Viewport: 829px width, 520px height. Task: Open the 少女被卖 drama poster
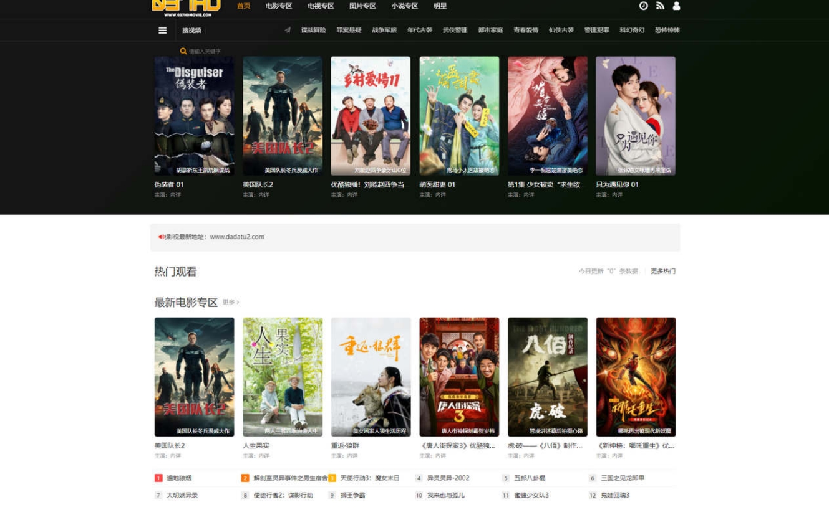(548, 116)
